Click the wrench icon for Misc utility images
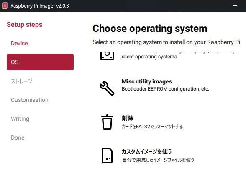Image resolution: width=246 pixels, height=169 pixels. click(x=107, y=88)
